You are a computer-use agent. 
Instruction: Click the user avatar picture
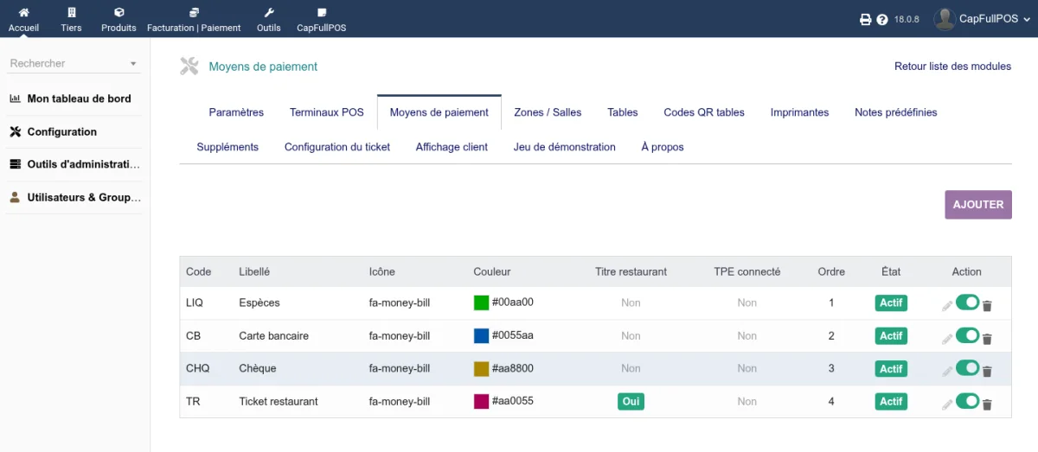[x=945, y=19]
